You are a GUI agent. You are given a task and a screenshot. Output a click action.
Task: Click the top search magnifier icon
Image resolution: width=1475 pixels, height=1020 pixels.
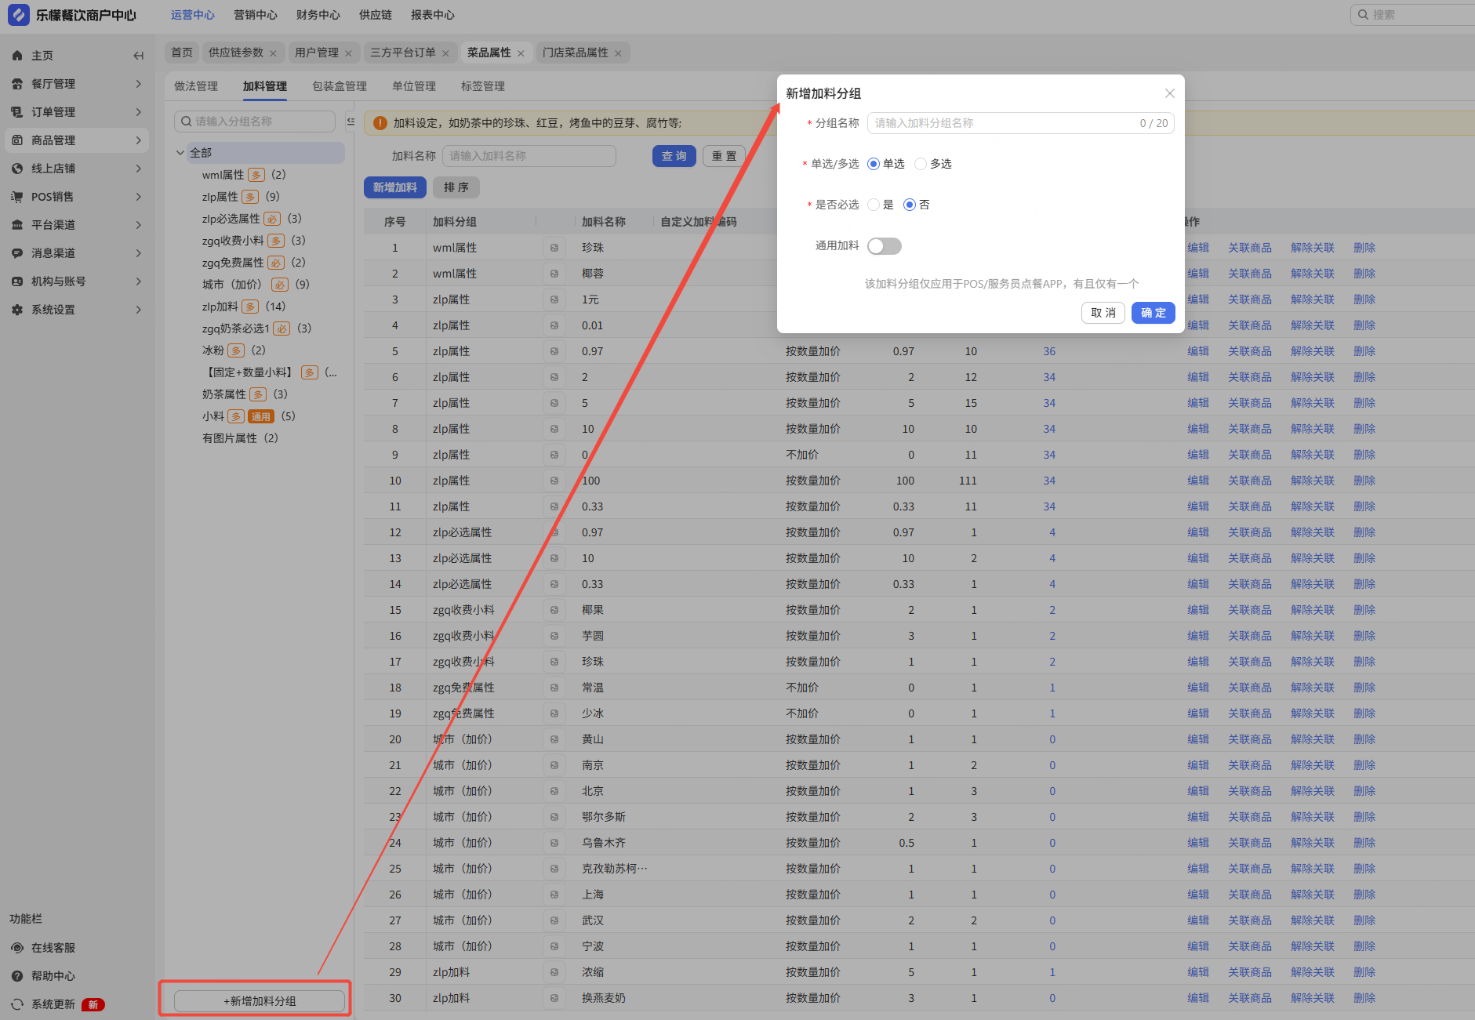tap(1363, 15)
